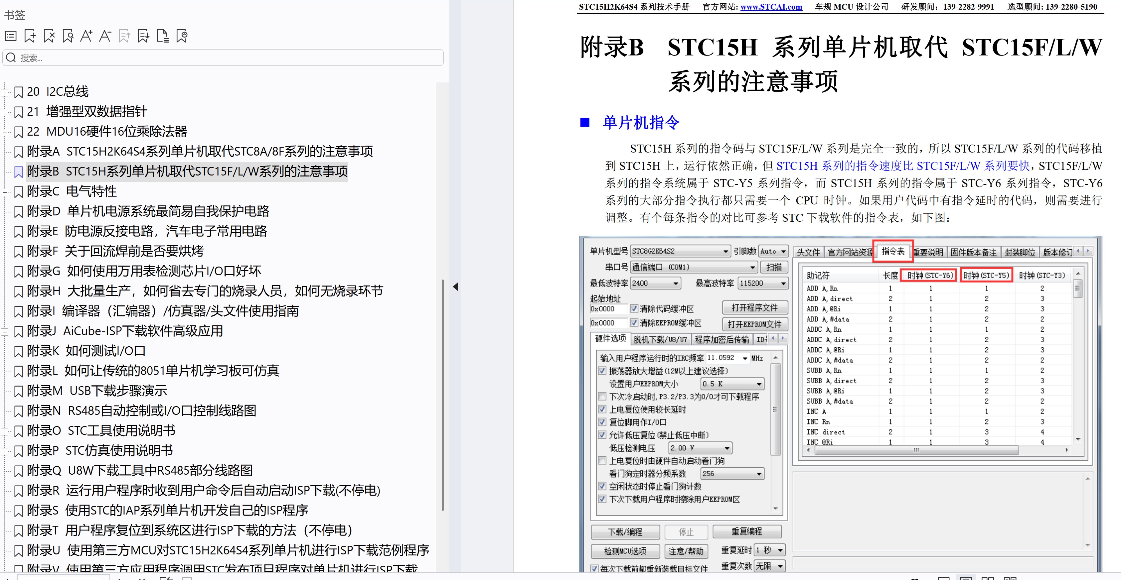The height and width of the screenshot is (580, 1121).
Task: Click the bookmark icon beside 附录F
Action: coord(18,252)
